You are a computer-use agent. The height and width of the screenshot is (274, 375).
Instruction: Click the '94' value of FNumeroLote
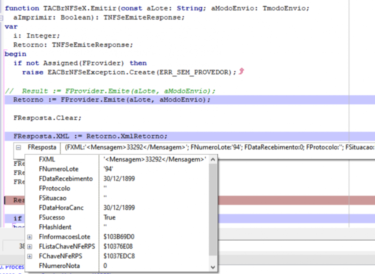pos(108,169)
